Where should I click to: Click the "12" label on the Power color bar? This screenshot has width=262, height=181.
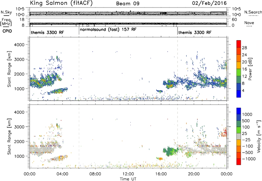tap(244, 76)
